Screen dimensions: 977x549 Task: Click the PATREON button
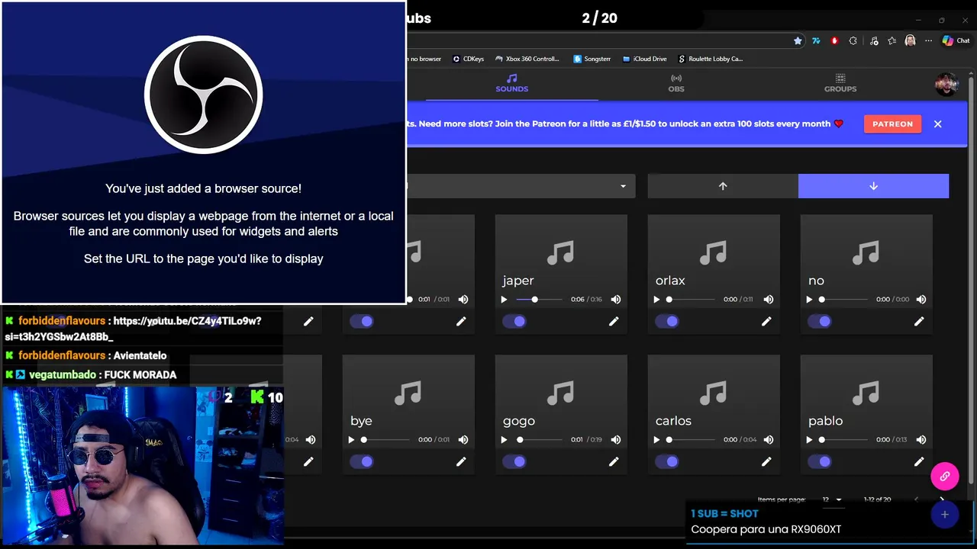[892, 124]
